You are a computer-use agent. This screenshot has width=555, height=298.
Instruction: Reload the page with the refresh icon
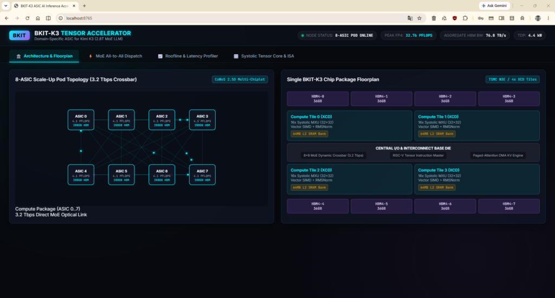click(x=27, y=18)
